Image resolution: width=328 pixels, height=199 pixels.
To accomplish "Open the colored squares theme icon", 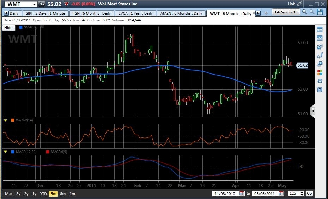I will [x=320, y=72].
